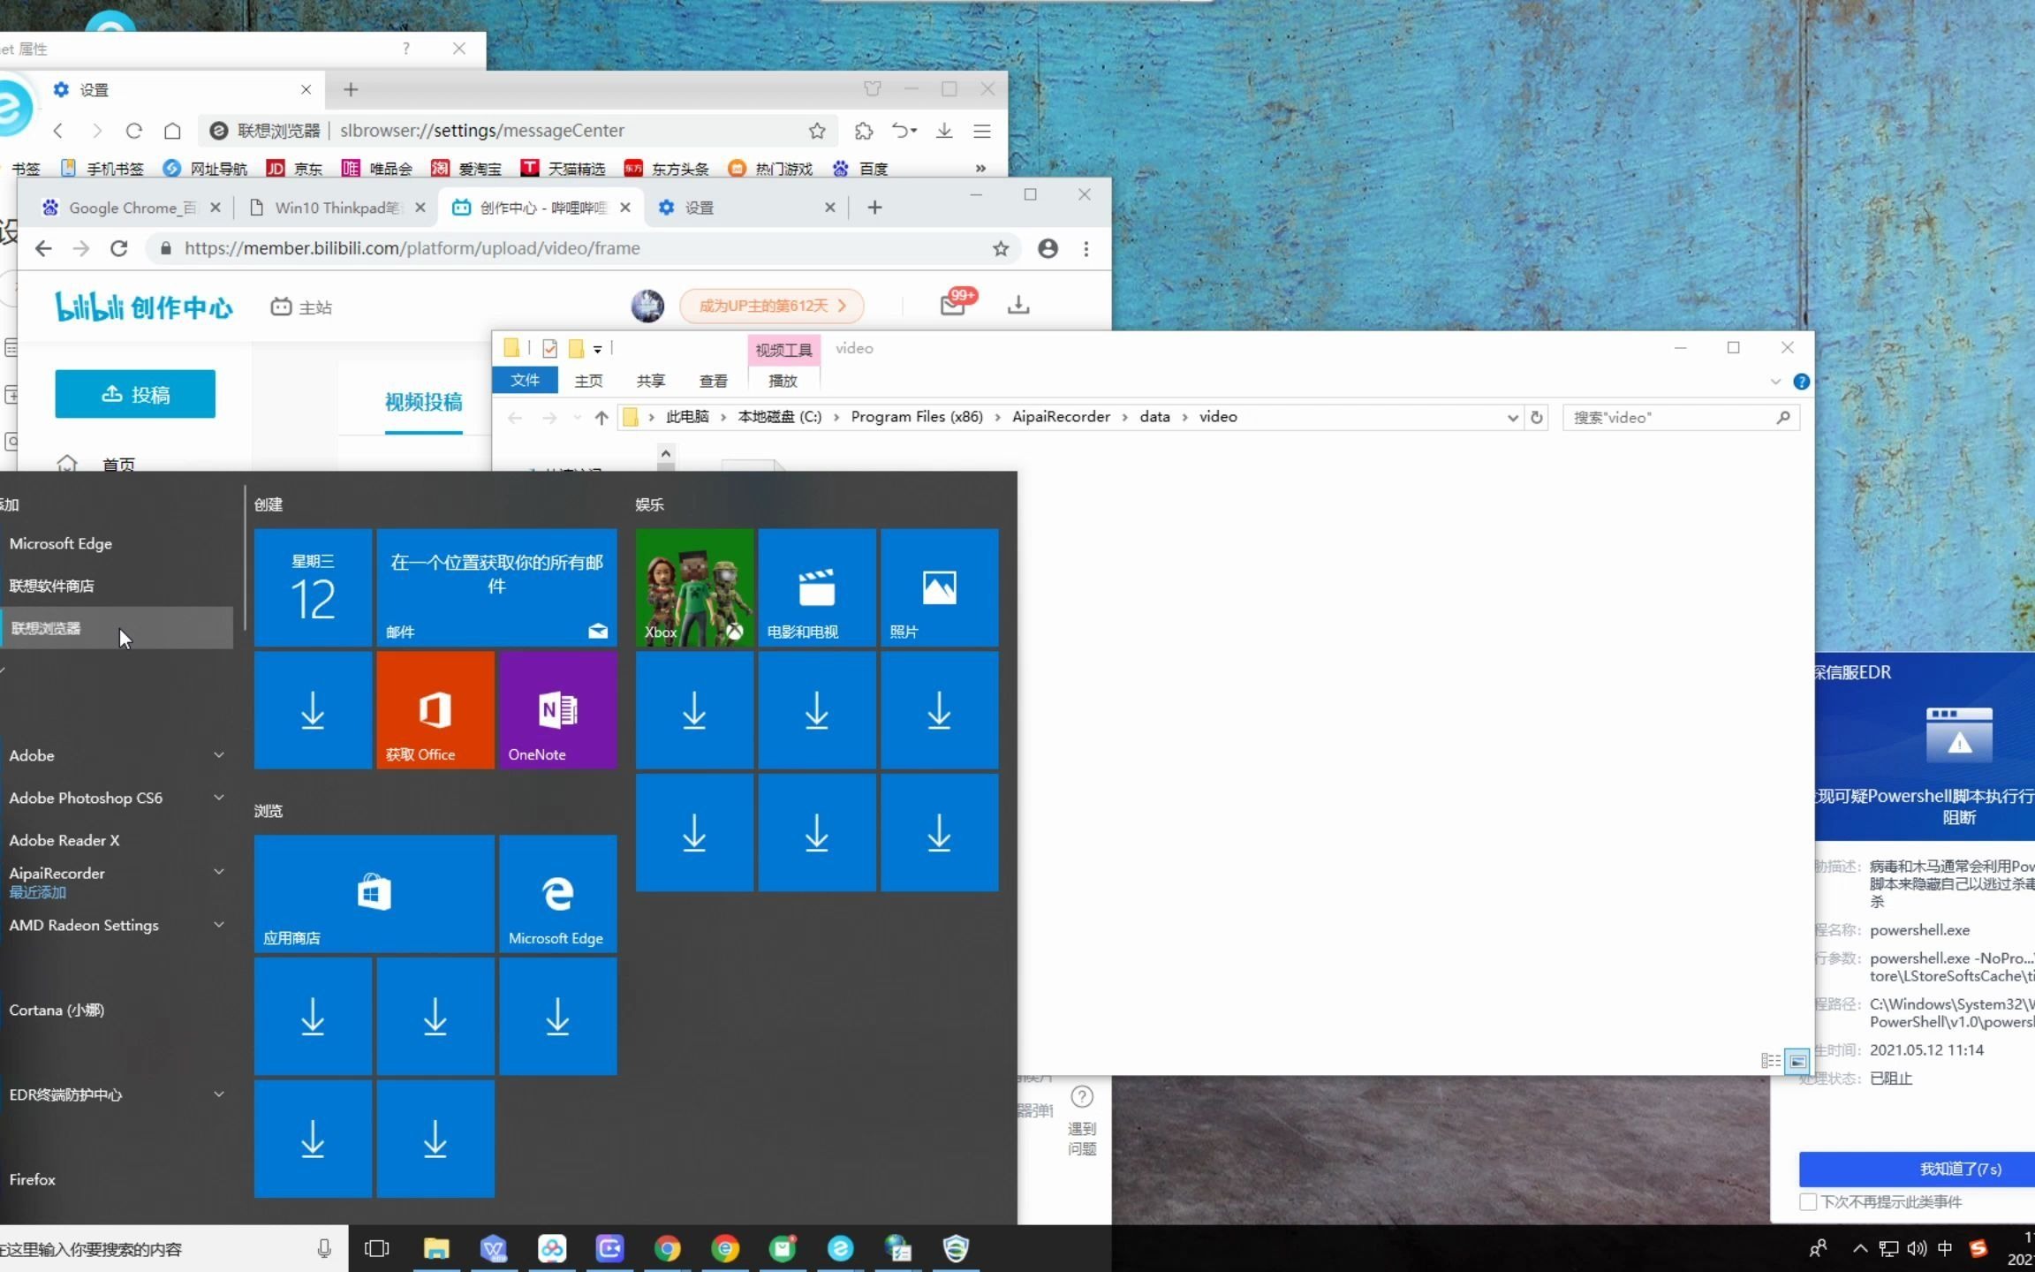2035x1272 pixels.
Task: Show more bookmarks in Lenovo browser
Action: coord(980,168)
